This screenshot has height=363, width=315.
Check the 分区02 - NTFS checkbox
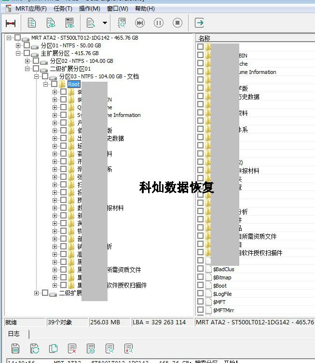(x=36, y=60)
